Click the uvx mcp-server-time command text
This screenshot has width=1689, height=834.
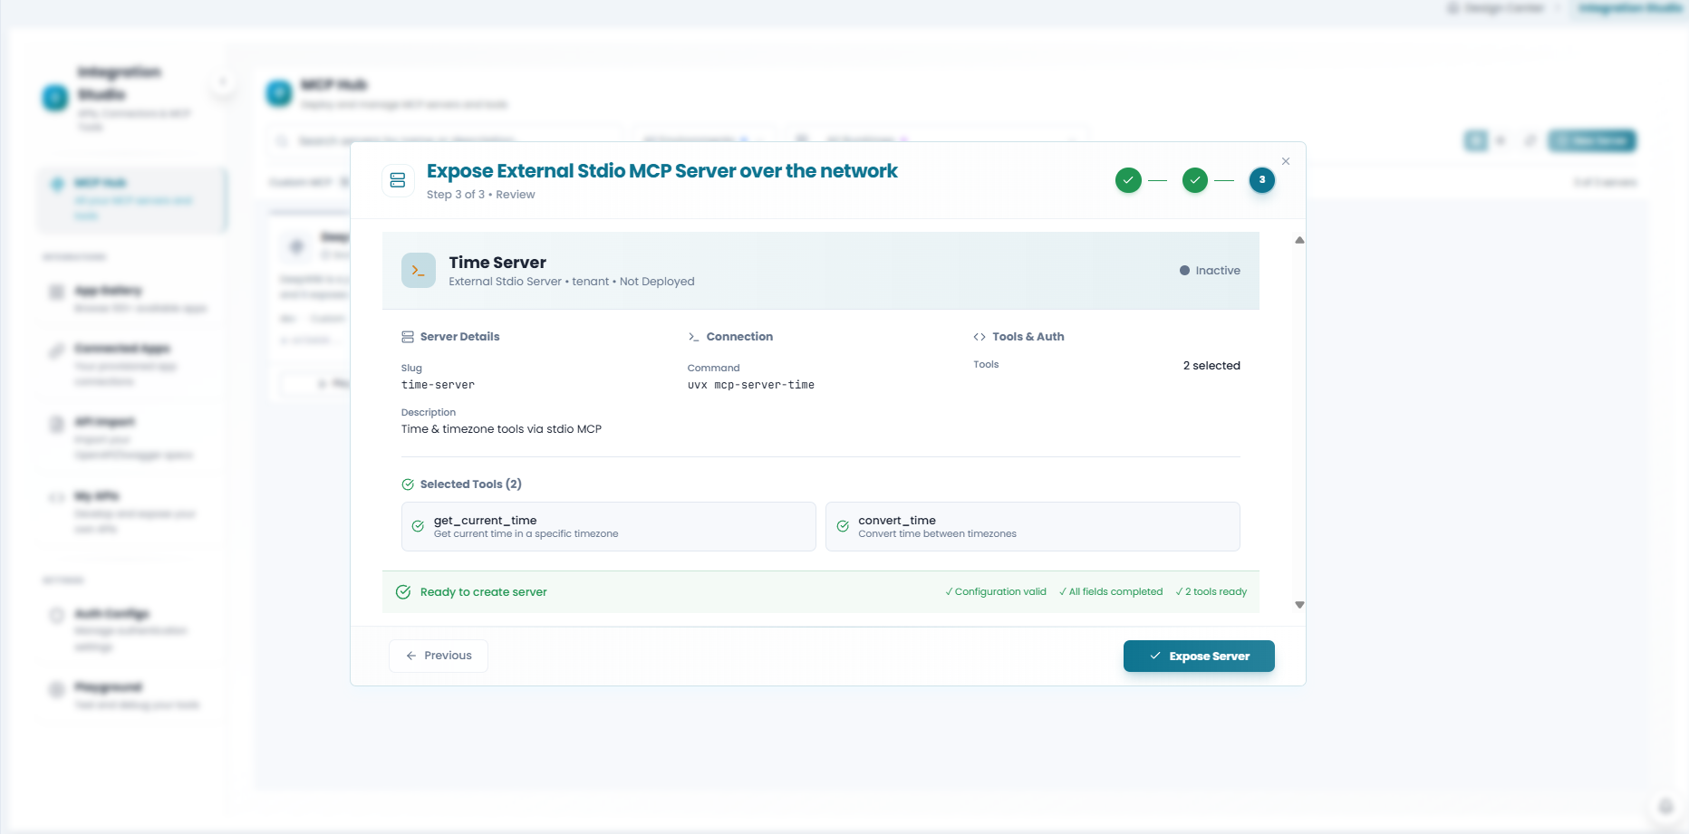[x=751, y=385]
